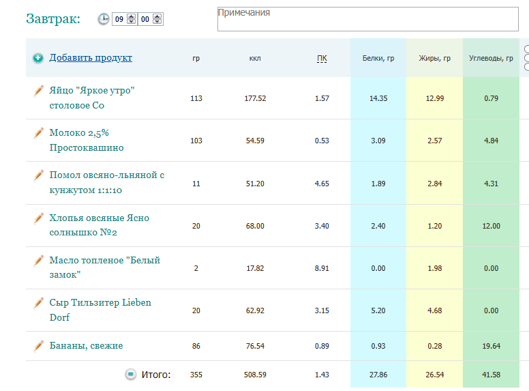This screenshot has width=529, height=391.
Task: Click the ПК column header abbreviation
Action: pos(322,59)
